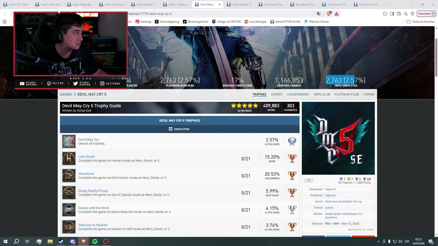Show hidden system tray icons
The image size is (438, 246).
tap(378, 242)
